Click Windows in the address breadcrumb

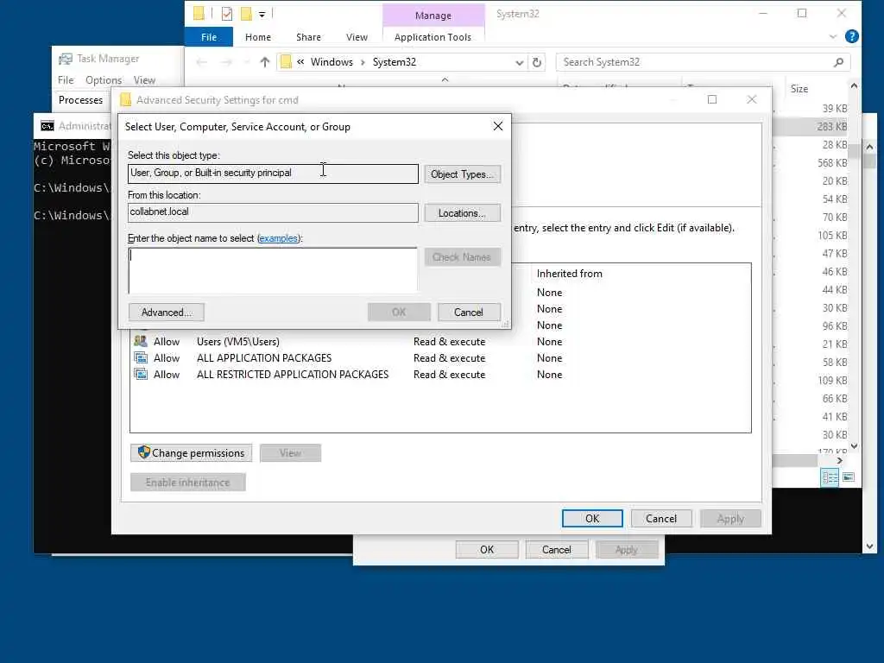[x=331, y=62]
